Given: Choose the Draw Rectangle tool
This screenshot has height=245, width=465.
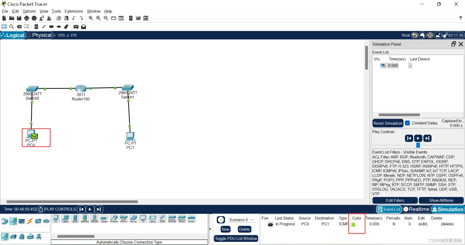Looking at the screenshot, I should point(51,27).
